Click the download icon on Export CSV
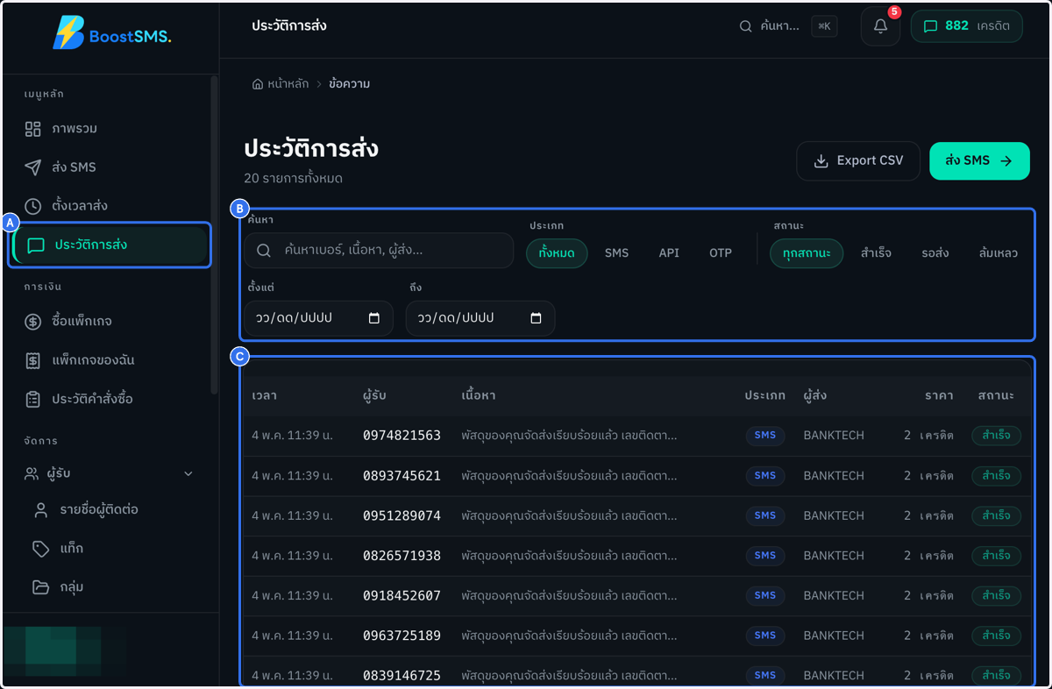The height and width of the screenshot is (689, 1052). pos(821,161)
